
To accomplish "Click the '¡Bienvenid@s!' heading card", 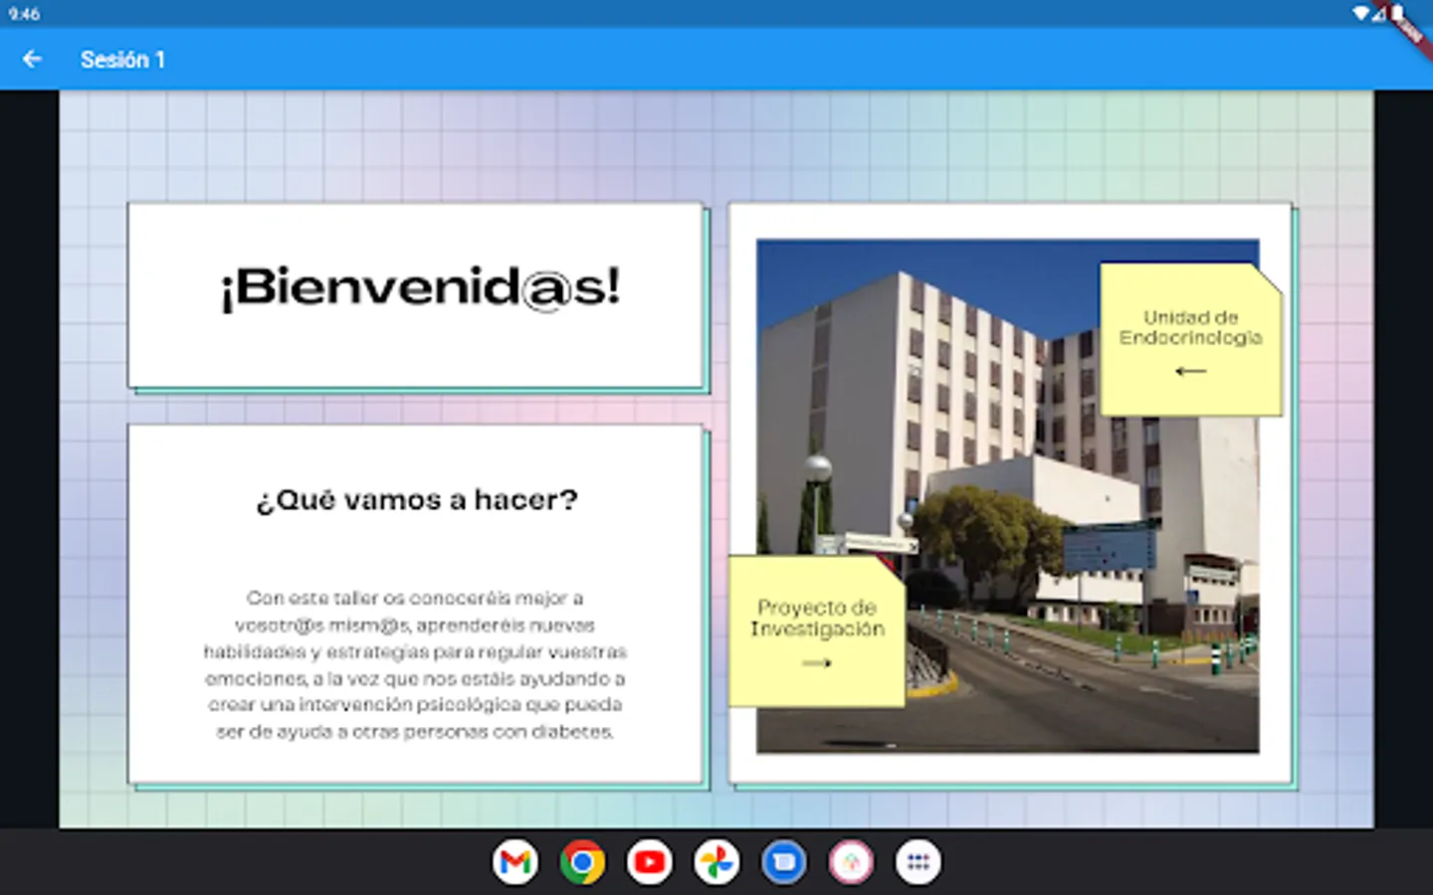I will click(x=418, y=290).
